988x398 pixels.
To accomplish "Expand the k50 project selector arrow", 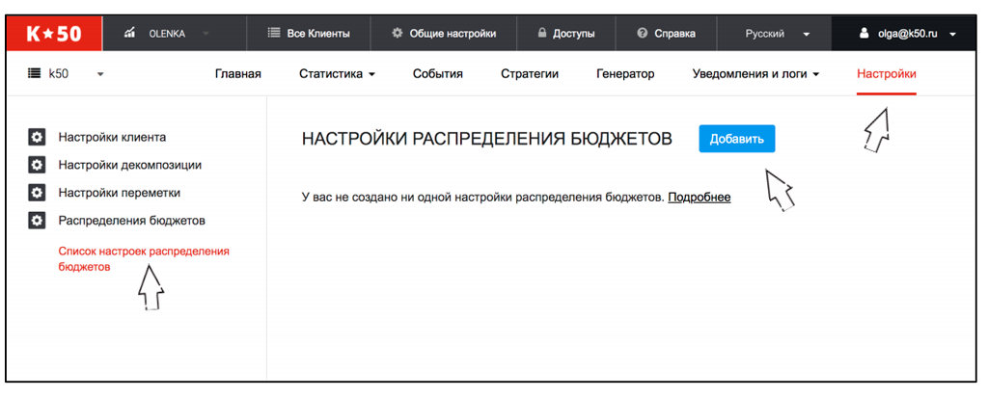I will pos(100,74).
